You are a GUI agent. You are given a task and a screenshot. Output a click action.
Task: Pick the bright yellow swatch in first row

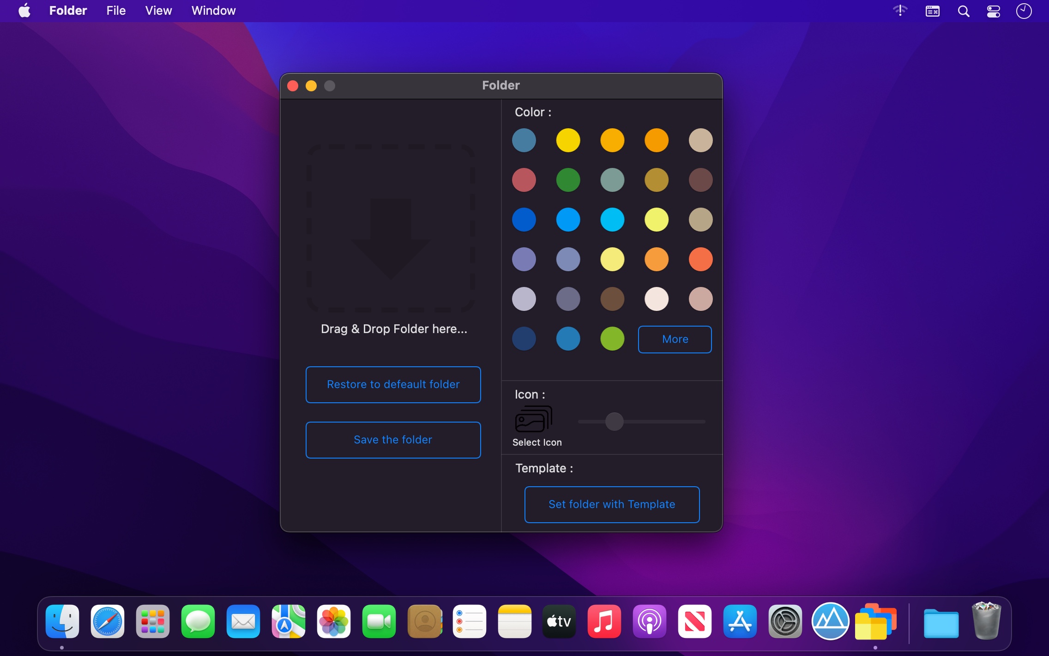(x=568, y=140)
